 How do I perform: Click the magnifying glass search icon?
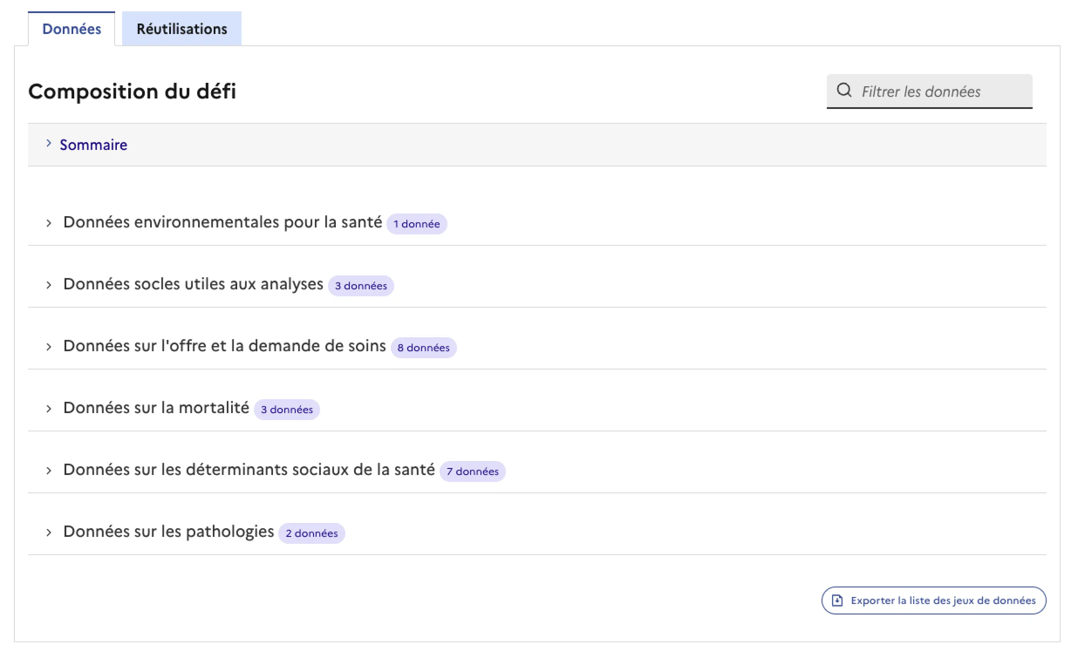(845, 91)
